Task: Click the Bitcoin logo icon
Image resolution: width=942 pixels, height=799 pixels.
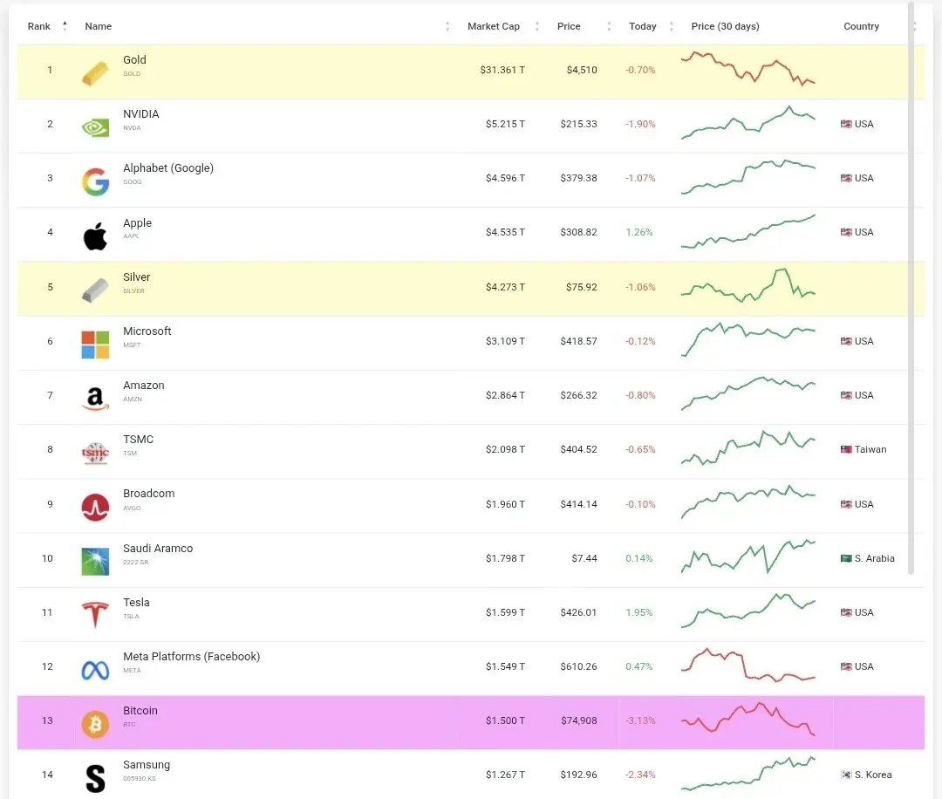Action: 95,725
